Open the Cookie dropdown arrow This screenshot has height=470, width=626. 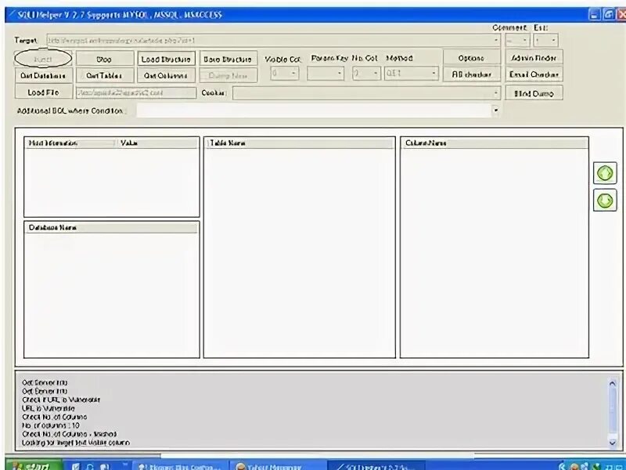click(x=496, y=93)
